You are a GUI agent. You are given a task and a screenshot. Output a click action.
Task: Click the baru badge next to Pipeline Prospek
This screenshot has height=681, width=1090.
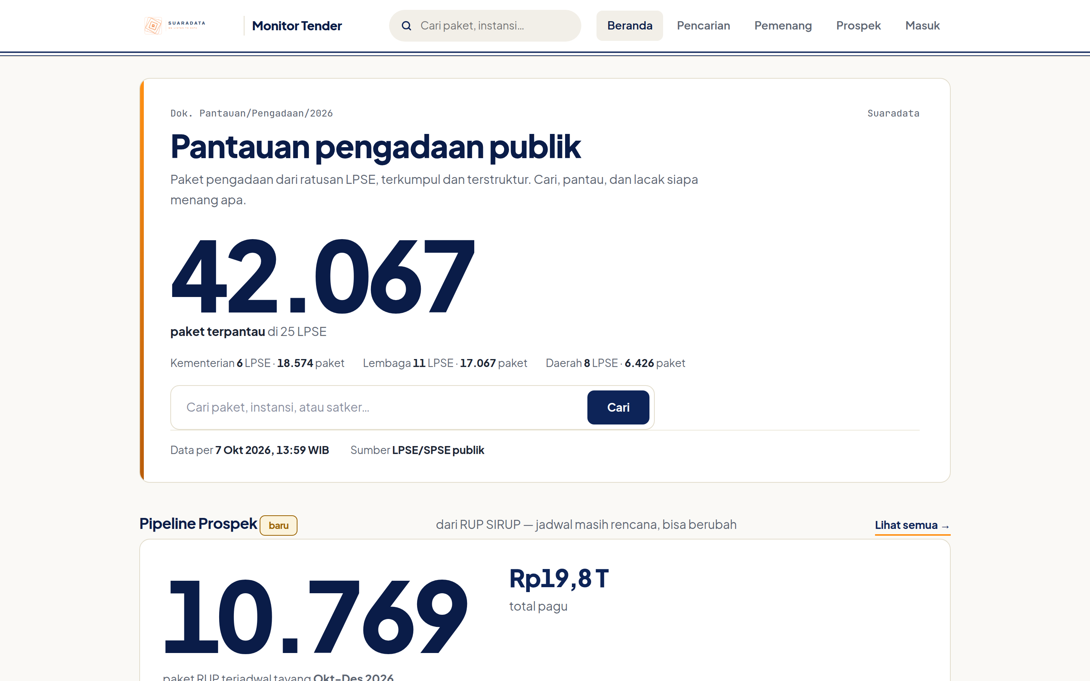click(x=278, y=526)
